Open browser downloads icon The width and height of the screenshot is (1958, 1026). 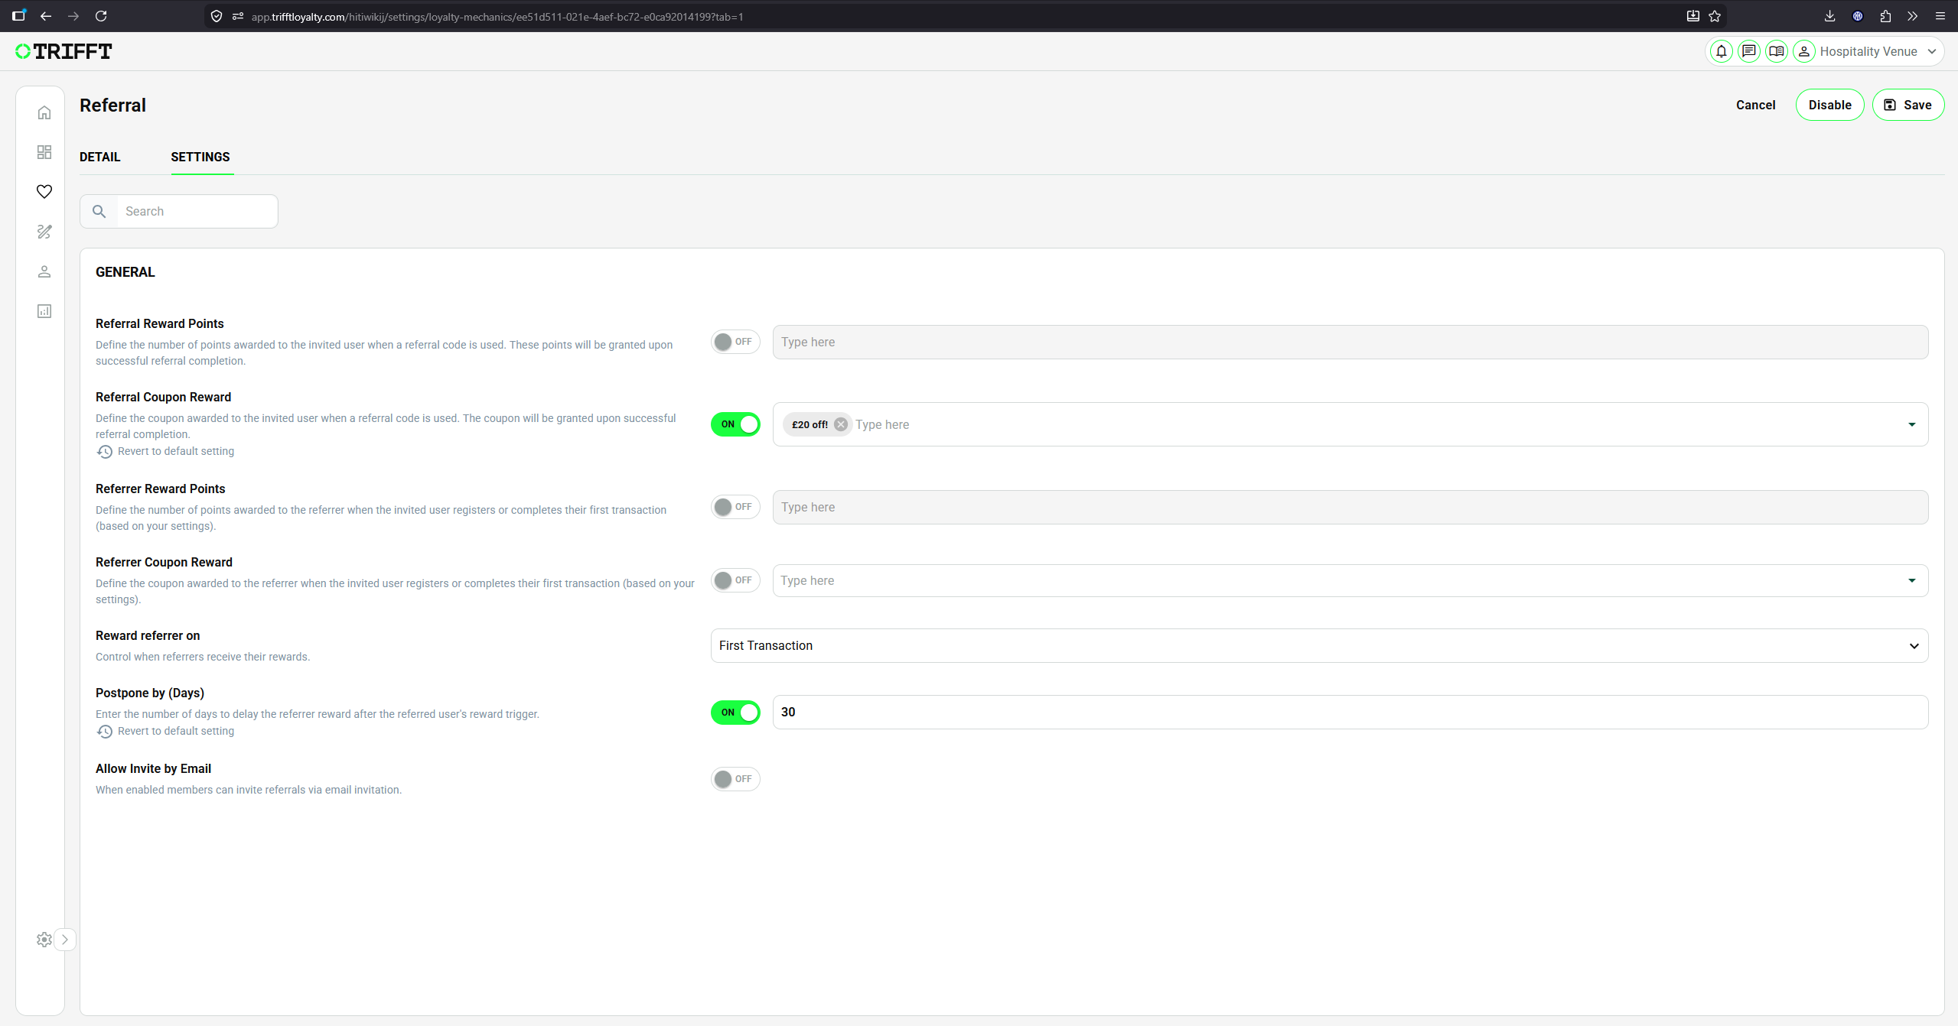[x=1830, y=16]
